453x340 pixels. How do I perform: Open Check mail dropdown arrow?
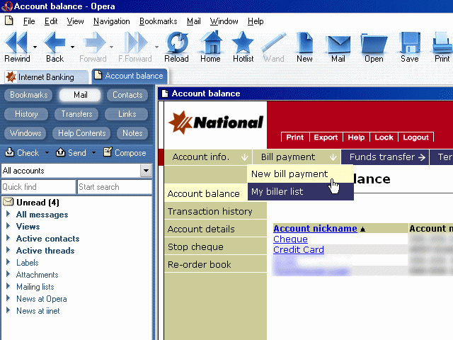tap(47, 152)
